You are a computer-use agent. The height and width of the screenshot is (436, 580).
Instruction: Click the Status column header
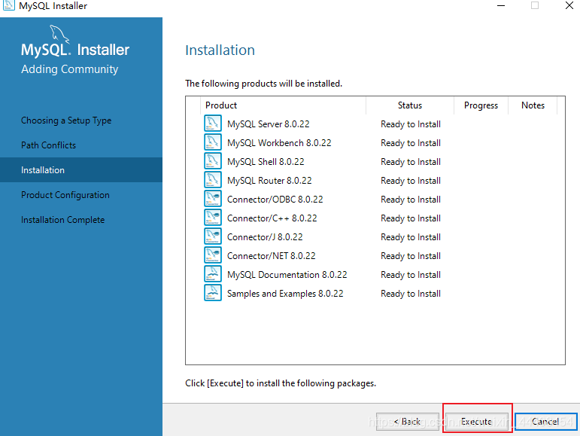coord(410,105)
